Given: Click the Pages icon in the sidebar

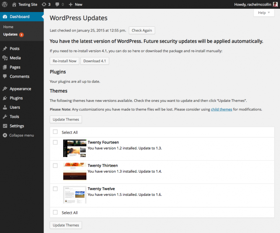Looking at the screenshot, I should pyautogui.click(x=5, y=67).
